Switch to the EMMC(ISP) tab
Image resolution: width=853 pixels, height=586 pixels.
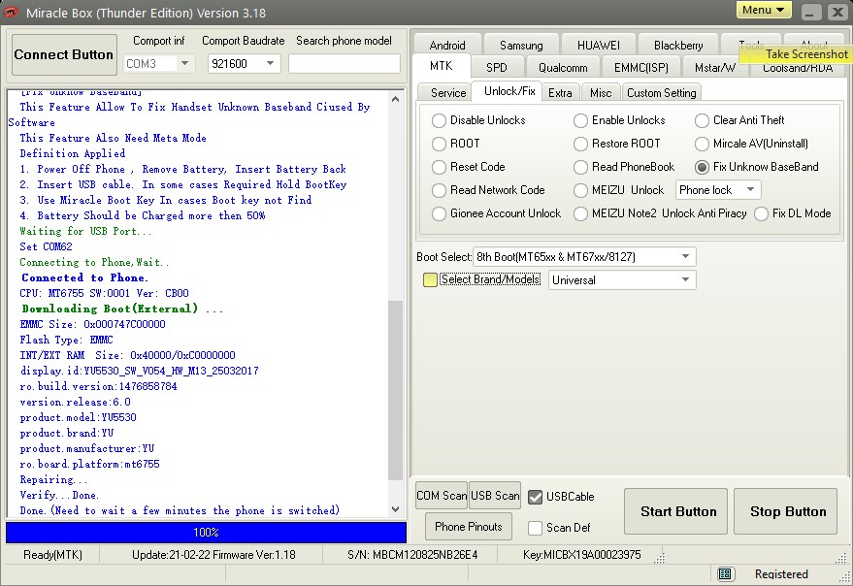641,68
